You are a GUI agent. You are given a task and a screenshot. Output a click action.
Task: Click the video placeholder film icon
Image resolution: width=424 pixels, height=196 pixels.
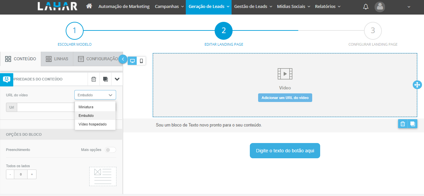click(x=285, y=73)
